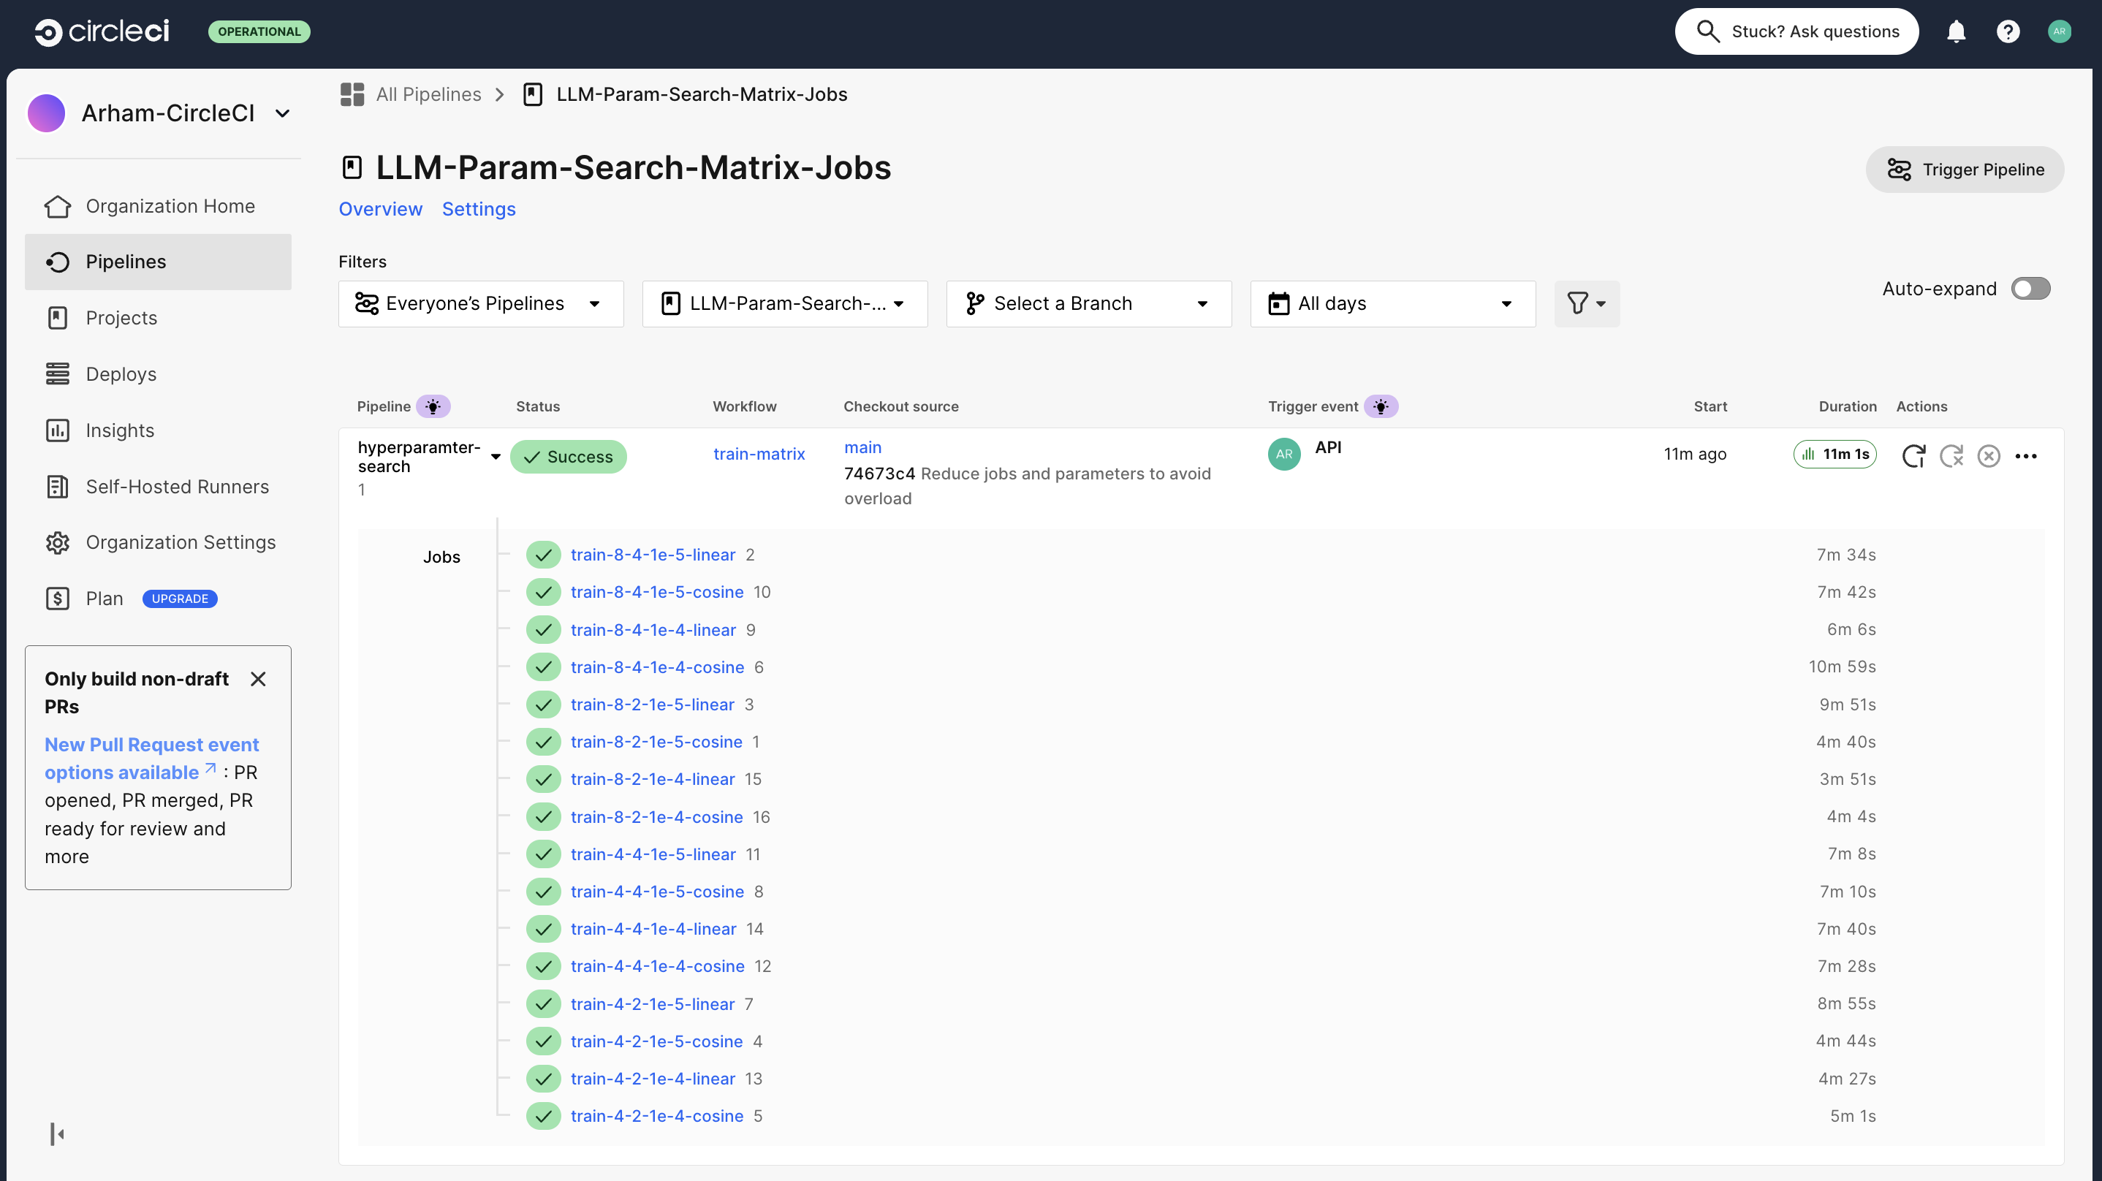The image size is (2102, 1181).
Task: Open the notifications bell
Action: pos(1957,31)
